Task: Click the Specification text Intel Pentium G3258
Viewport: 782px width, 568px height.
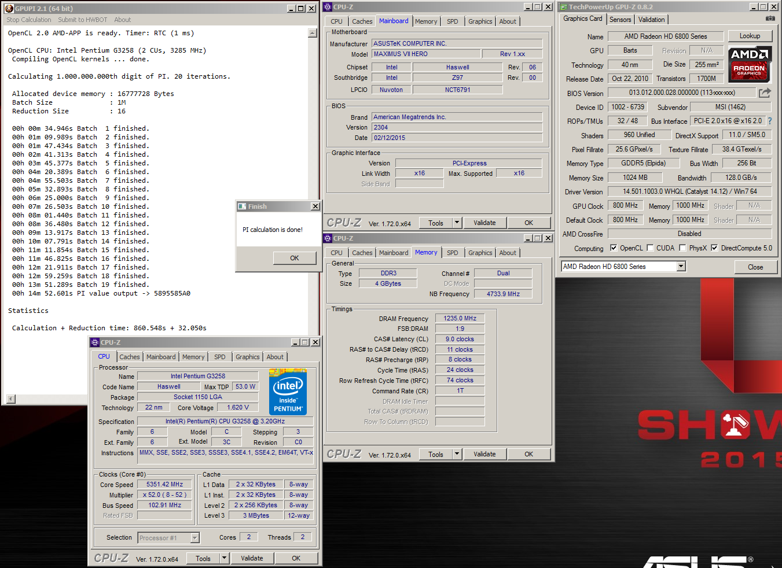Action: click(225, 421)
